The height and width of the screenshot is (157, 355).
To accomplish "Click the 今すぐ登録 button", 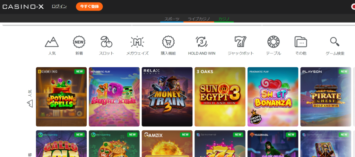I will click(89, 7).
